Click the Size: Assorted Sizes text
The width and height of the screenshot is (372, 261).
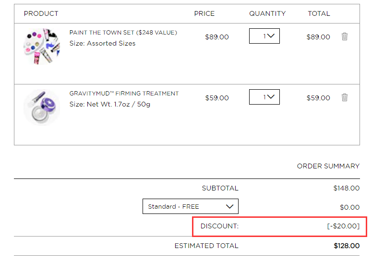(103, 43)
